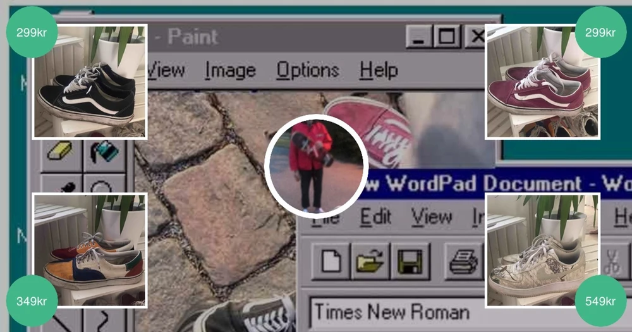
Task: View the white patterned Nike sneakers image
Action: click(542, 250)
